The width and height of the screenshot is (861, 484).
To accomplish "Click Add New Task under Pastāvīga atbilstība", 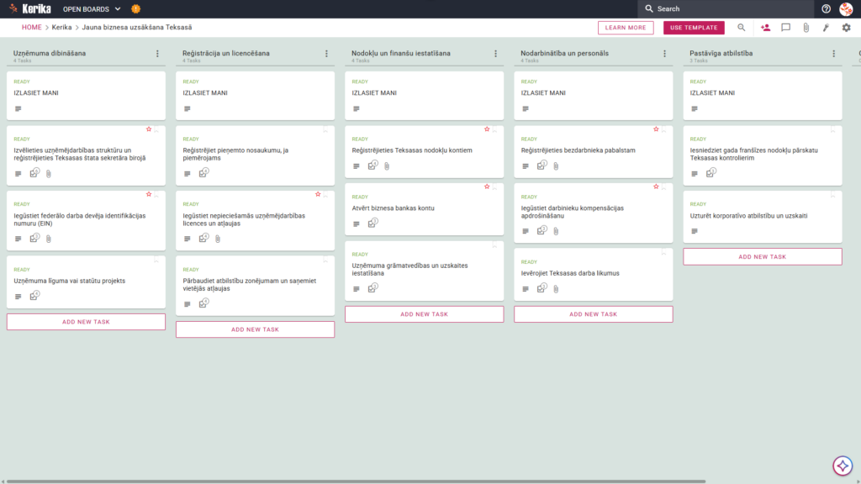I will tap(762, 257).
